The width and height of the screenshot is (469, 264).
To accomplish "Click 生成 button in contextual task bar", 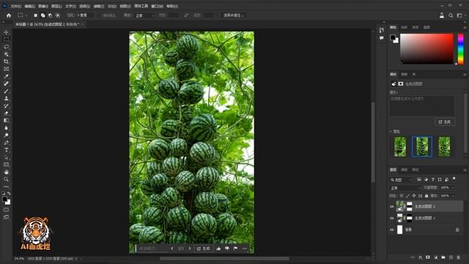I will (204, 249).
